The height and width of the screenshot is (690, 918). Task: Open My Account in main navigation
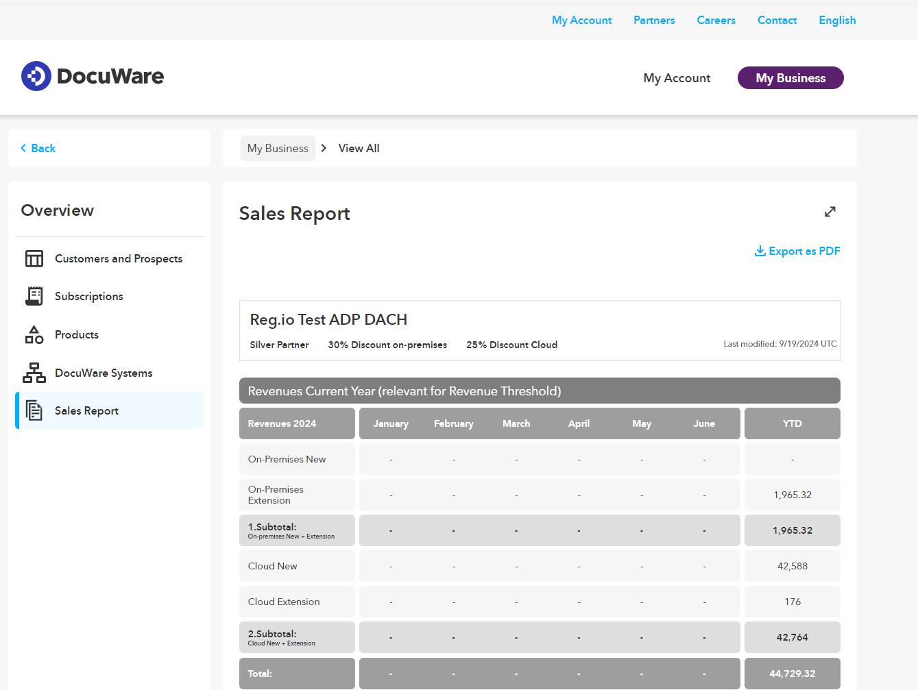677,78
